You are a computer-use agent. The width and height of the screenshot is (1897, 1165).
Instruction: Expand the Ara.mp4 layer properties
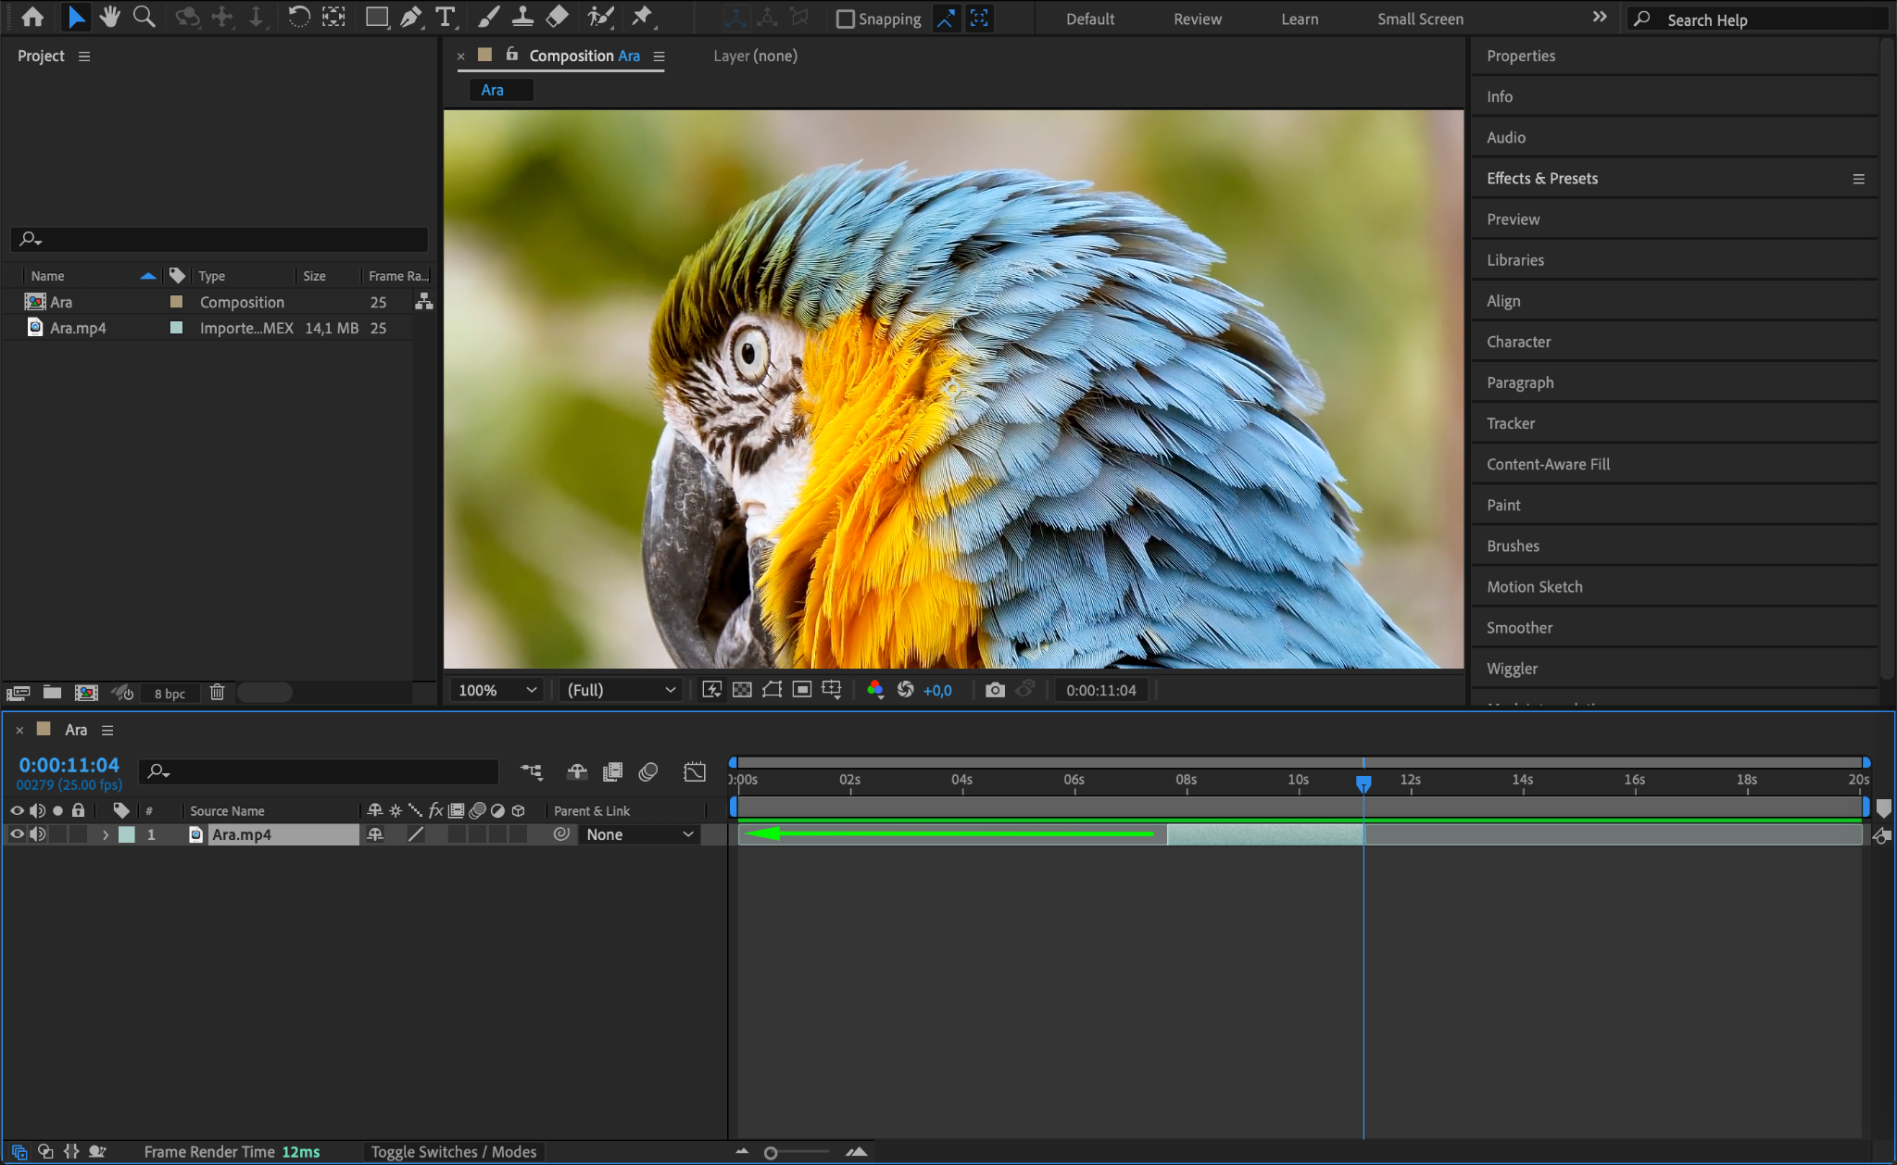point(106,834)
